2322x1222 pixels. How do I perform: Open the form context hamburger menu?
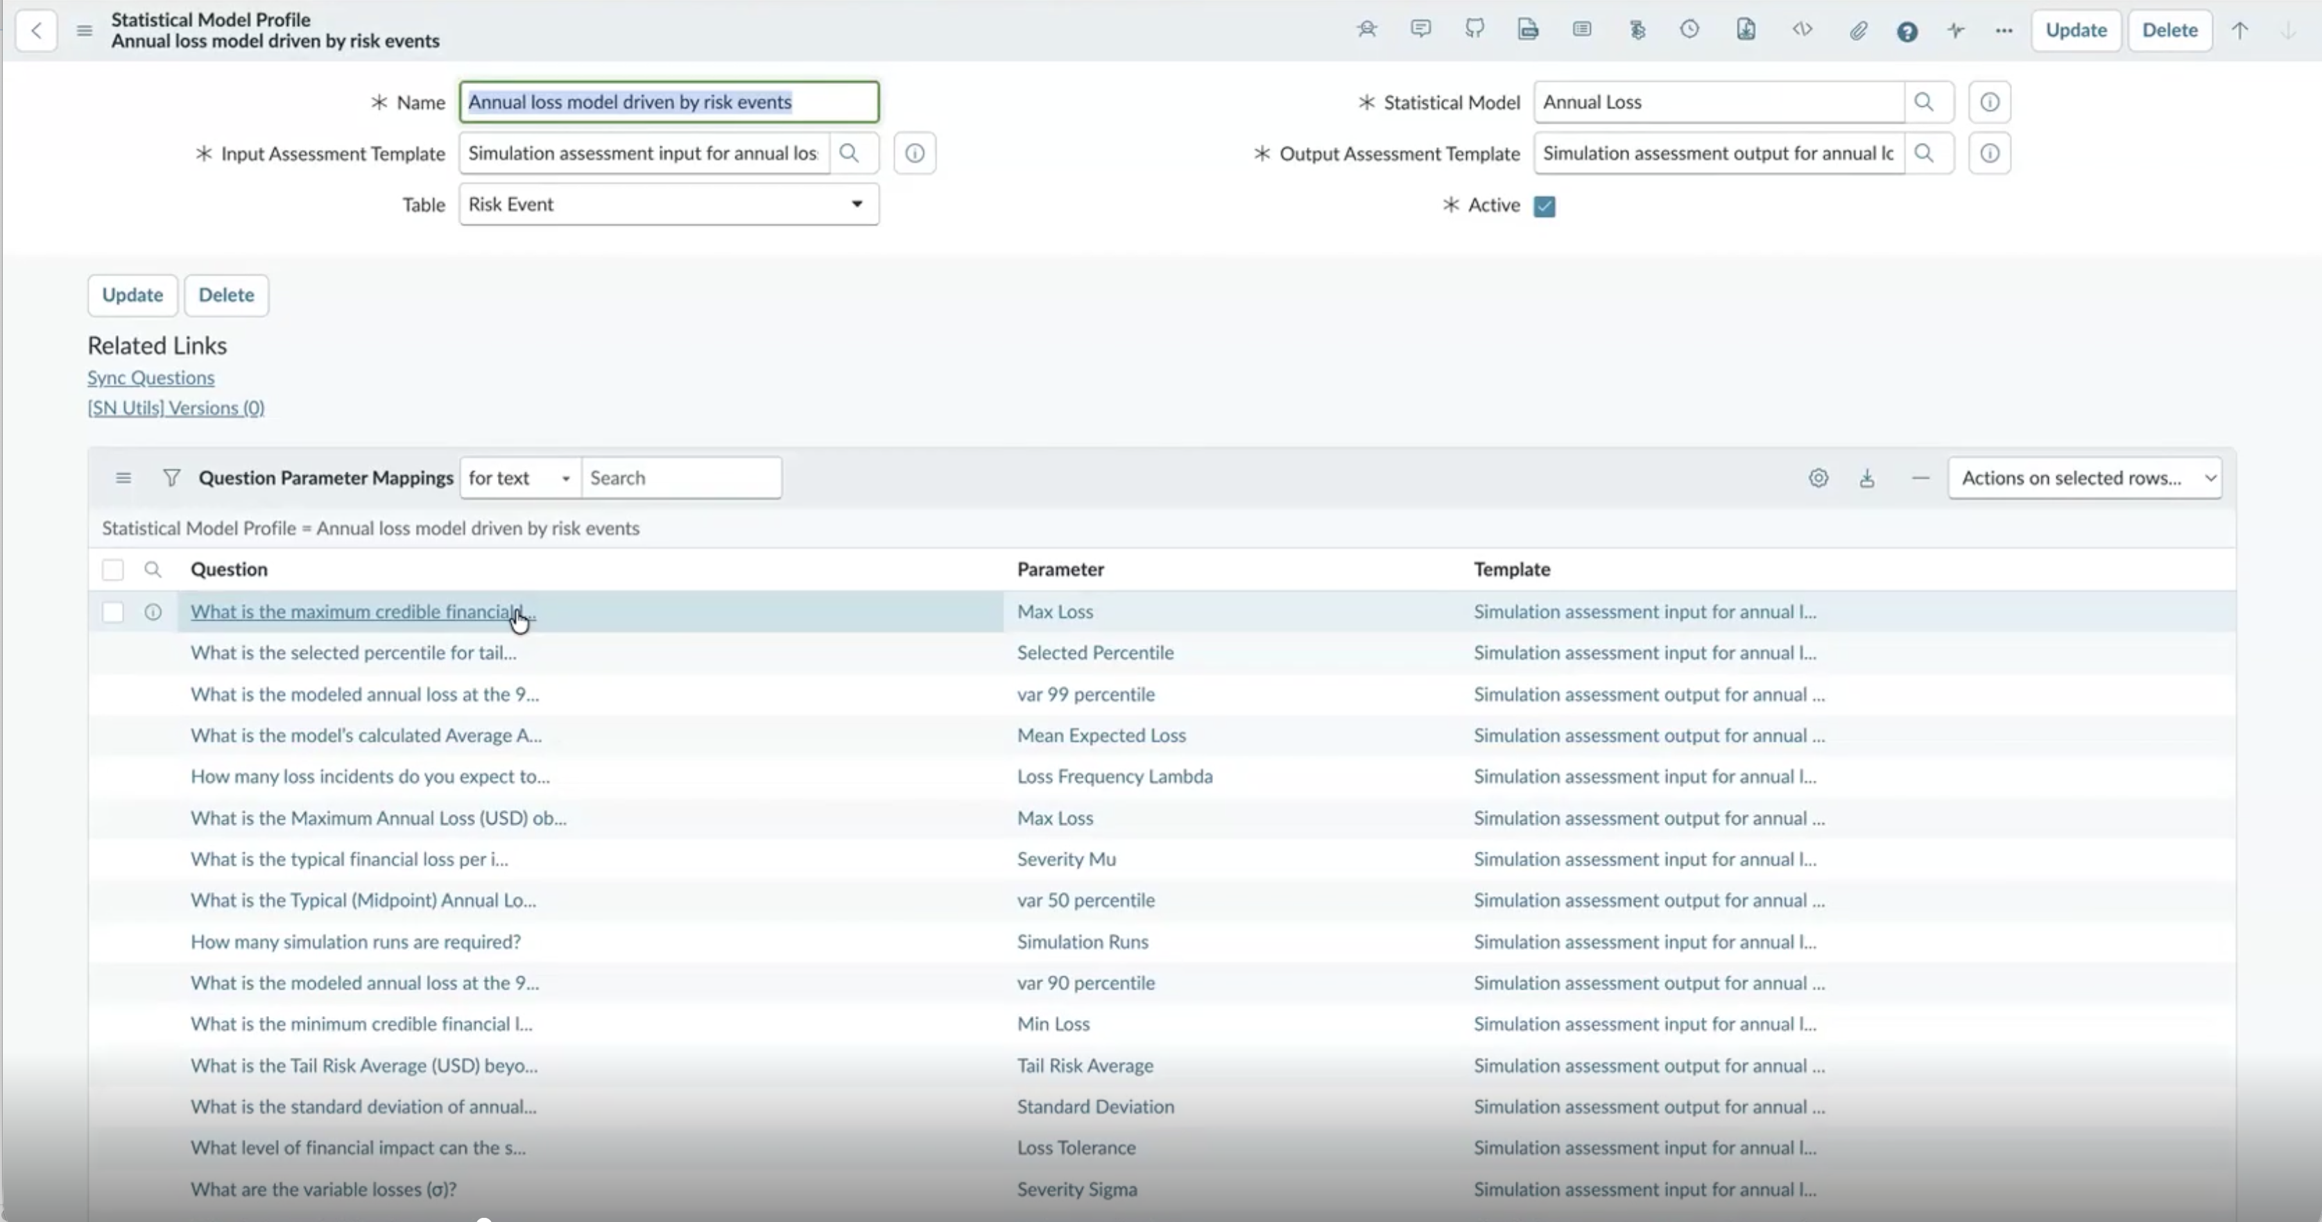[x=84, y=31]
